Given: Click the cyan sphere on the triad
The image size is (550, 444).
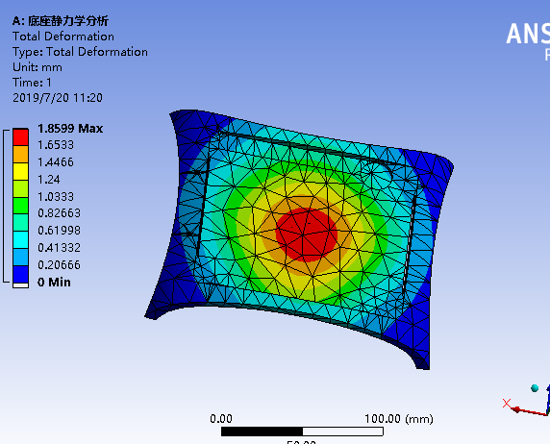Looking at the screenshot, I should pos(535,388).
